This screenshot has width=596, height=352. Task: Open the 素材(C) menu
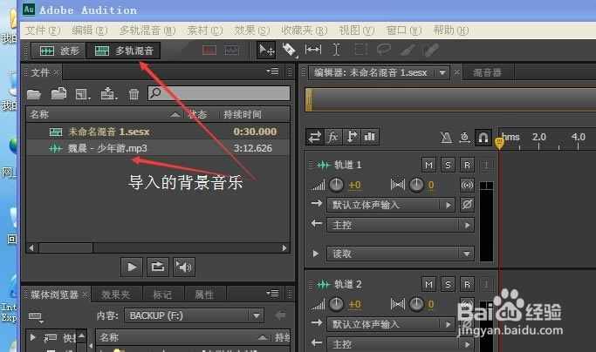tap(205, 30)
